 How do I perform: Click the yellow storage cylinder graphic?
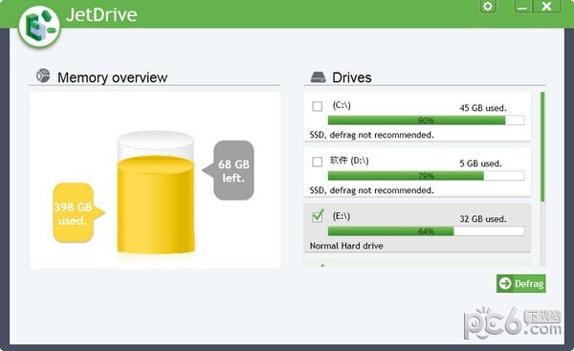156,192
